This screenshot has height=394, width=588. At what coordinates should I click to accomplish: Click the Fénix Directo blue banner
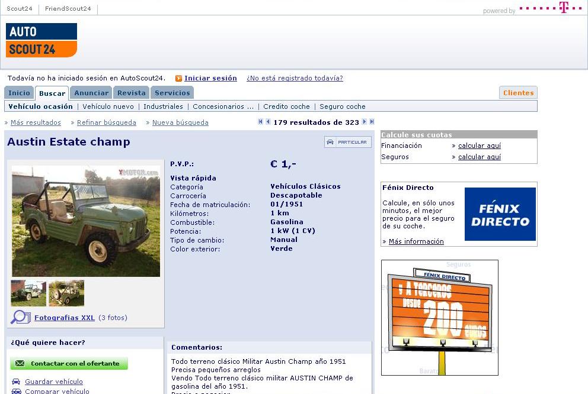point(500,214)
